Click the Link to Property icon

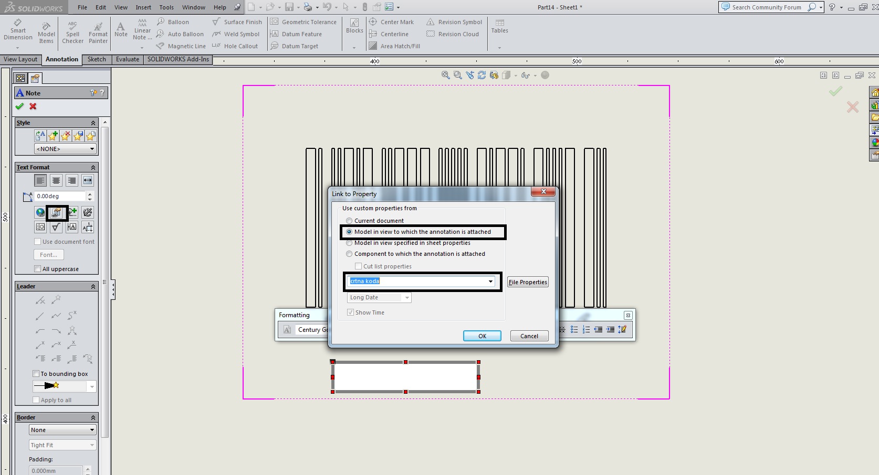(56, 212)
